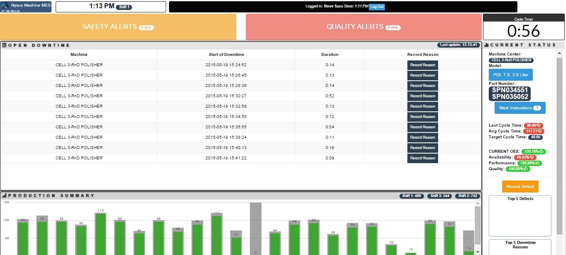566x255 pixels.
Task: Click the Open Downtime panel list icon
Action: click(x=4, y=45)
